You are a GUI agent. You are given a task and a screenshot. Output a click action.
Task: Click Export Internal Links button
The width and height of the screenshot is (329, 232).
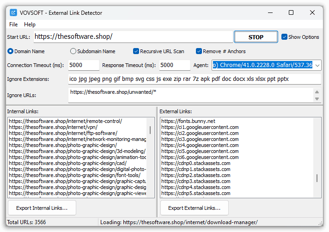tap(42, 208)
